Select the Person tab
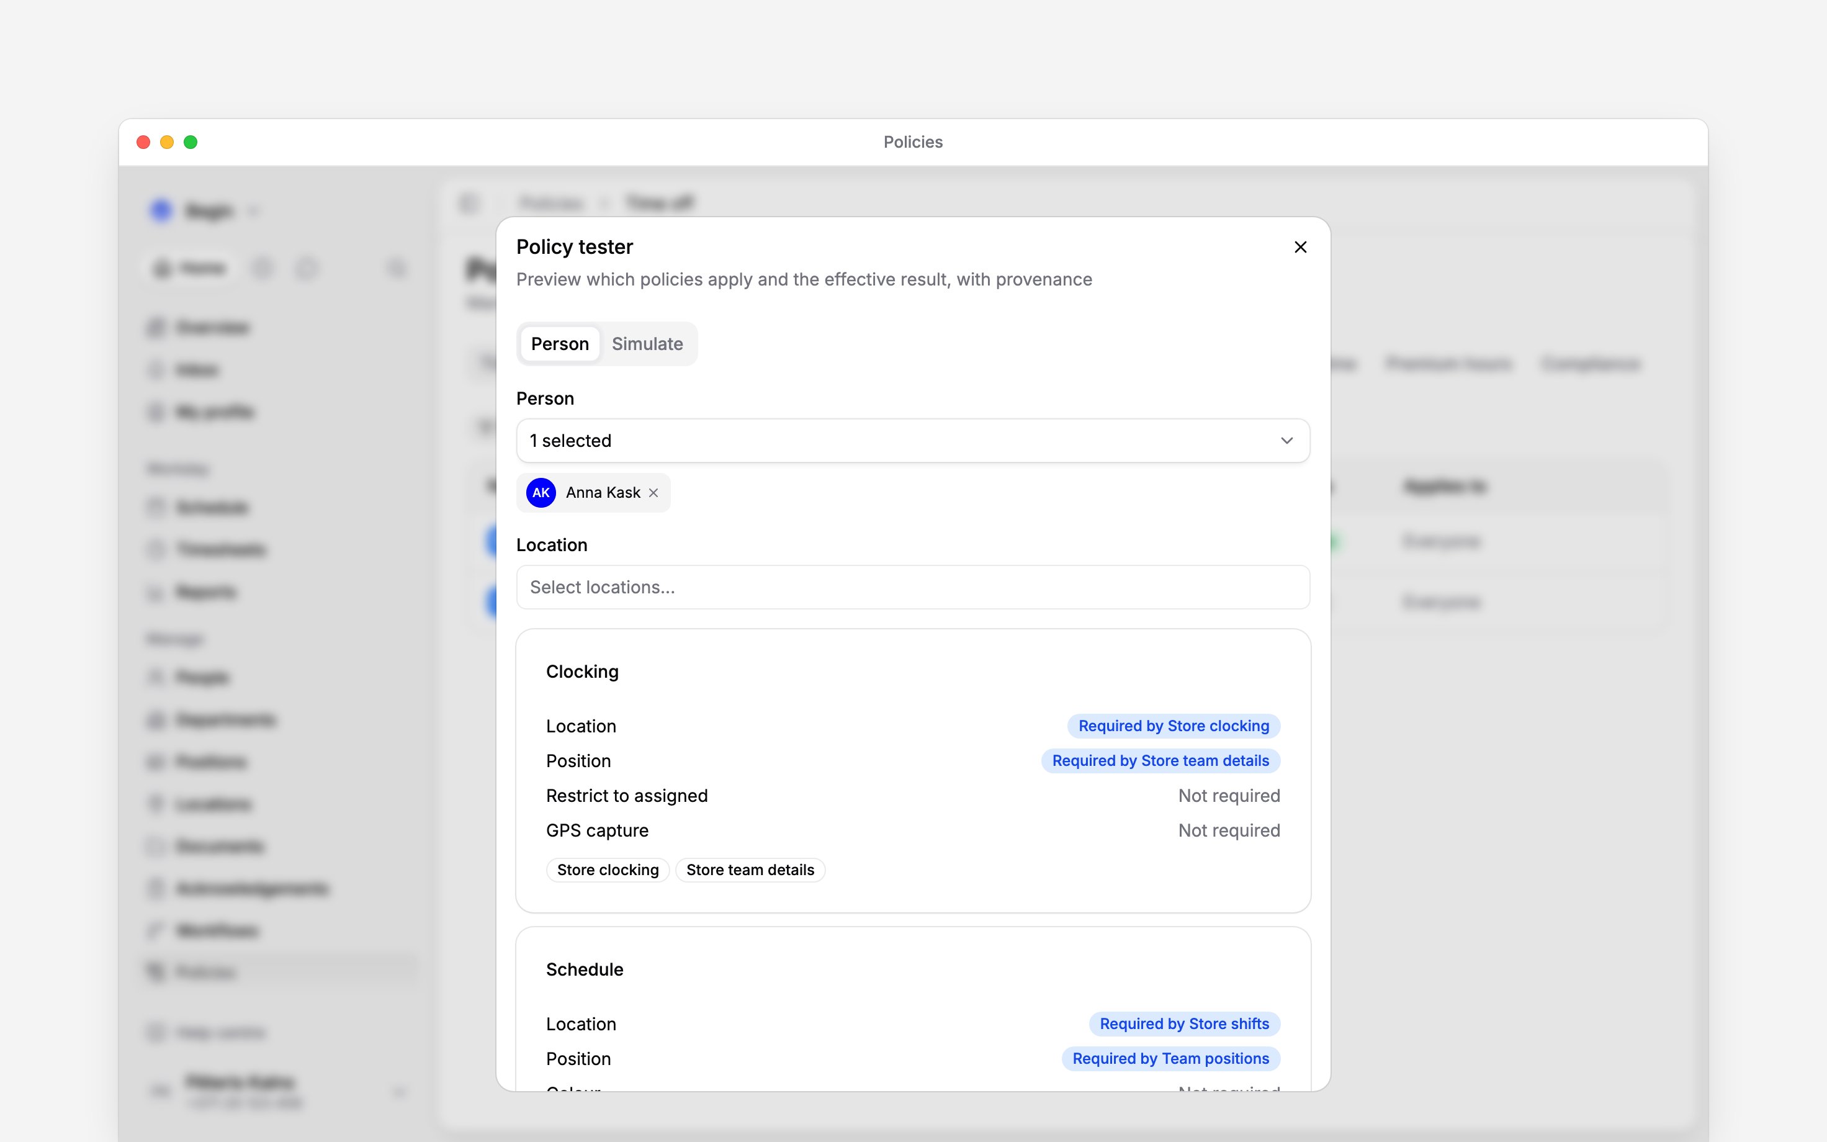Screen dimensions: 1827x1142 pyautogui.click(x=559, y=344)
